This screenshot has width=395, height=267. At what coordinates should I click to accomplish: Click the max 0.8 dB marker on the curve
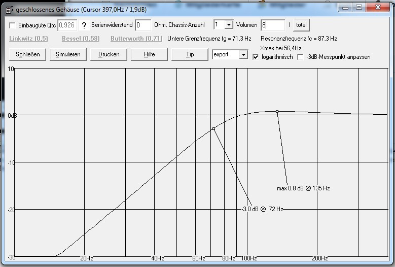[277, 111]
